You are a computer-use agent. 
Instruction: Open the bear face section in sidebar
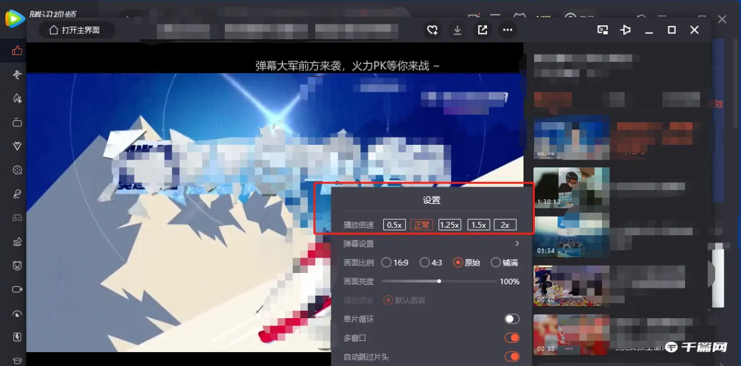[x=17, y=266]
